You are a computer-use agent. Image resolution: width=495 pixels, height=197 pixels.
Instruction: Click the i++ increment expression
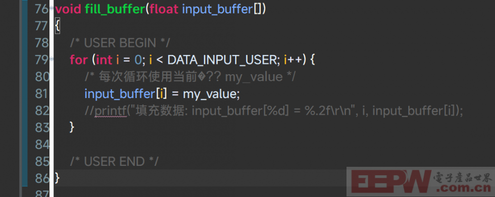[x=293, y=60]
